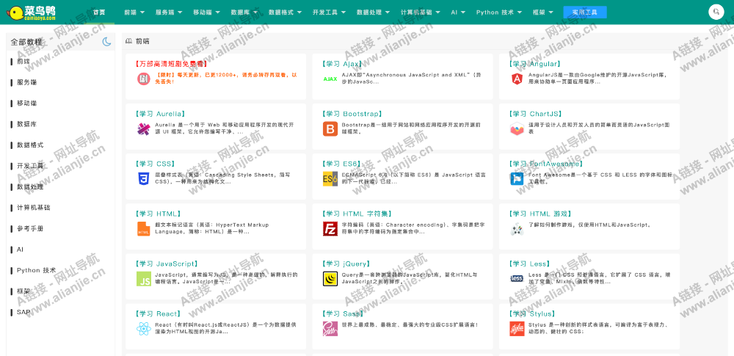Select 参考手册 in the sidebar
Screen dimensions: 734x356
30,228
